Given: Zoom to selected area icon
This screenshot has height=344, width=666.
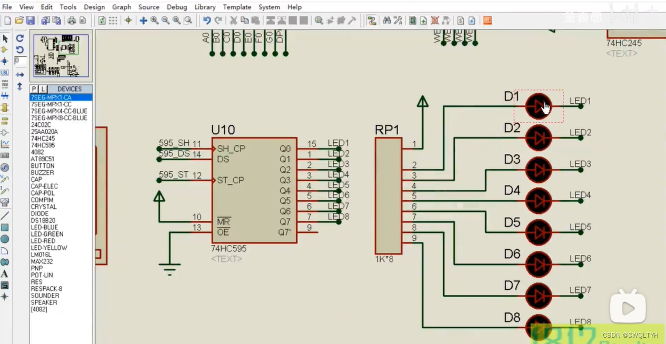Looking at the screenshot, I should click(187, 21).
